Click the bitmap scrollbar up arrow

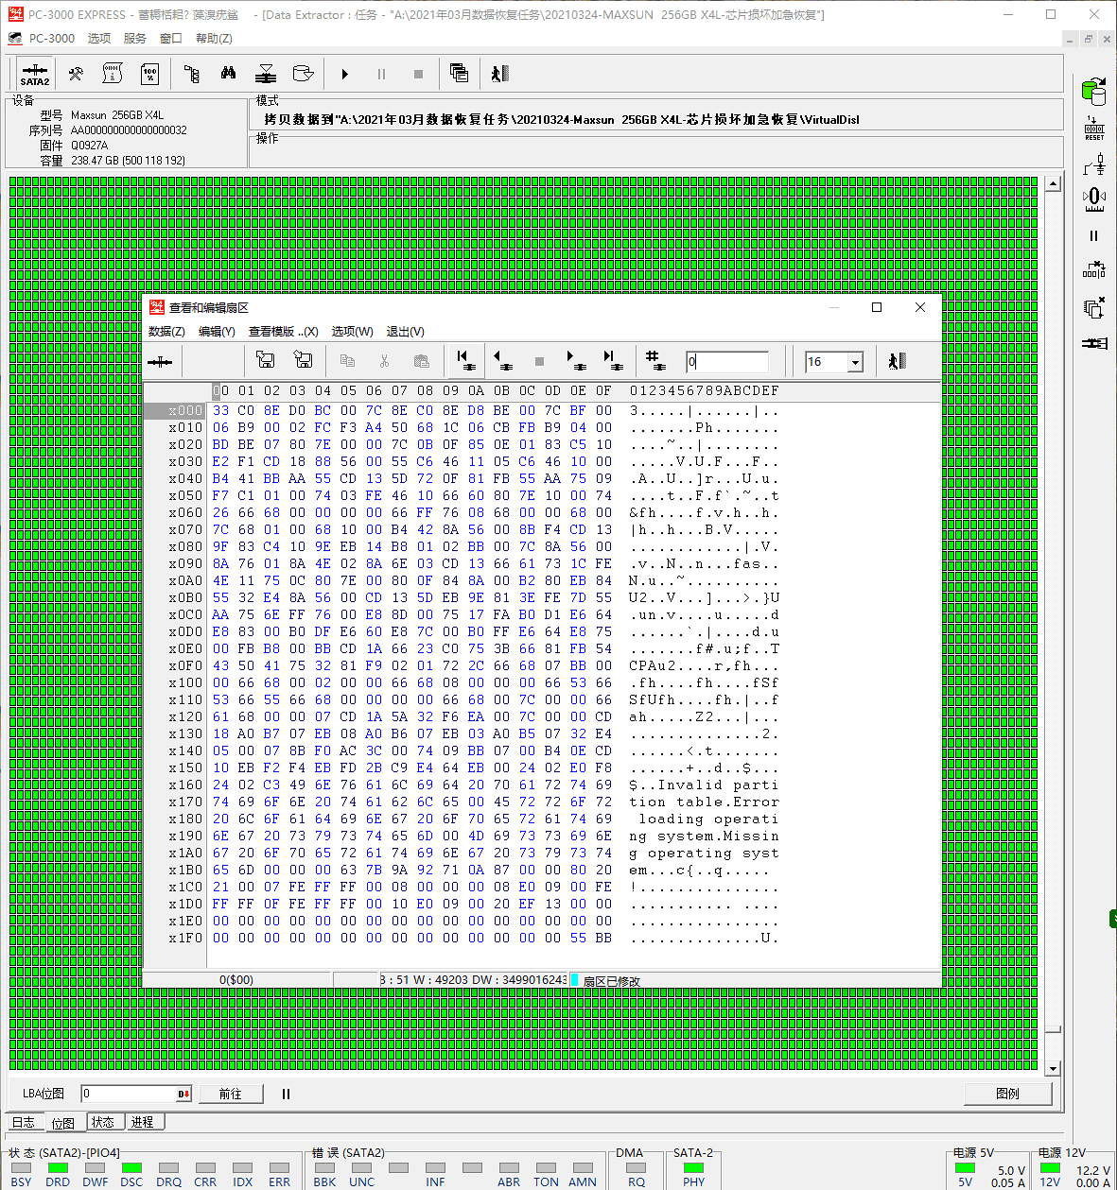[1053, 184]
